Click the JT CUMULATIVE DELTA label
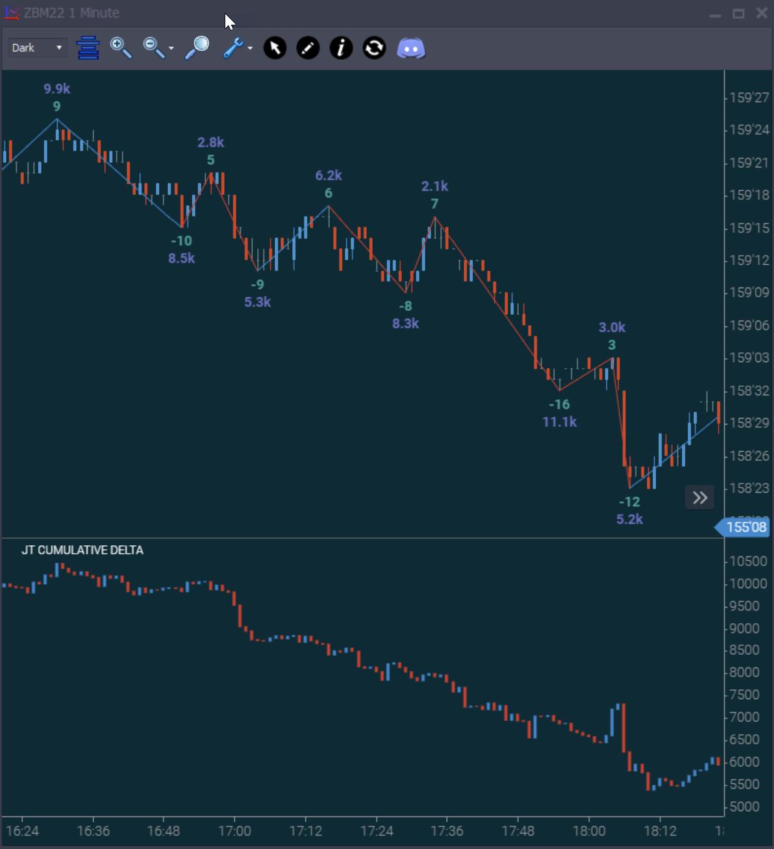774x849 pixels. coord(82,550)
